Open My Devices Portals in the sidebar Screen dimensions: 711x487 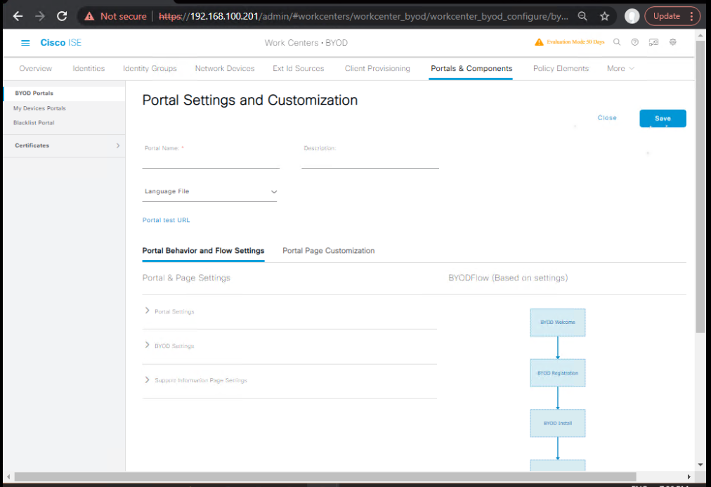(x=39, y=108)
